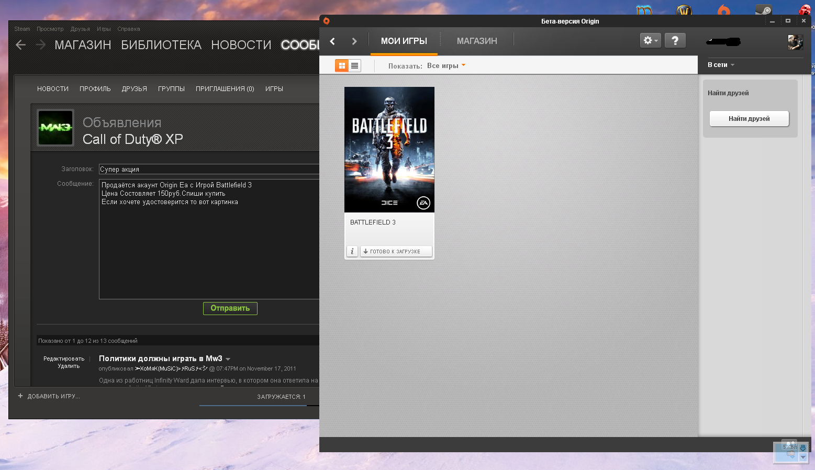The height and width of the screenshot is (470, 815).
Task: Click the 'Отправить' button
Action: [x=230, y=308]
